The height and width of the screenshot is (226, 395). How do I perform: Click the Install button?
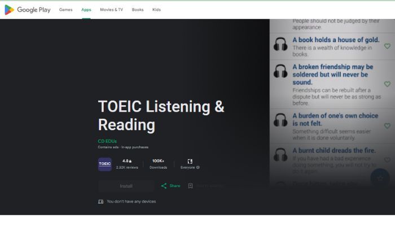coord(126,186)
